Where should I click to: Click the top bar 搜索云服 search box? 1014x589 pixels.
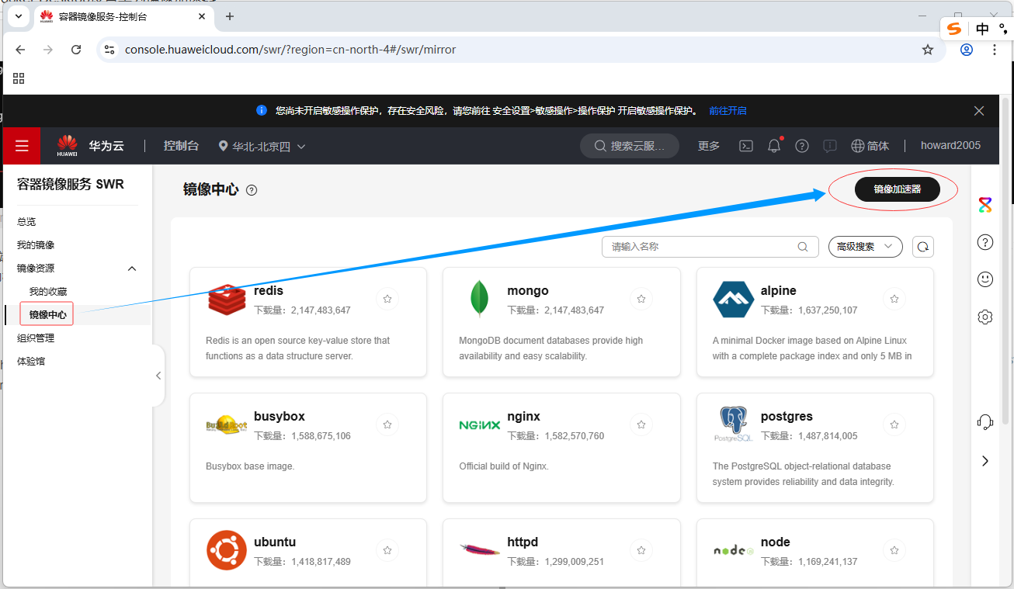point(630,146)
